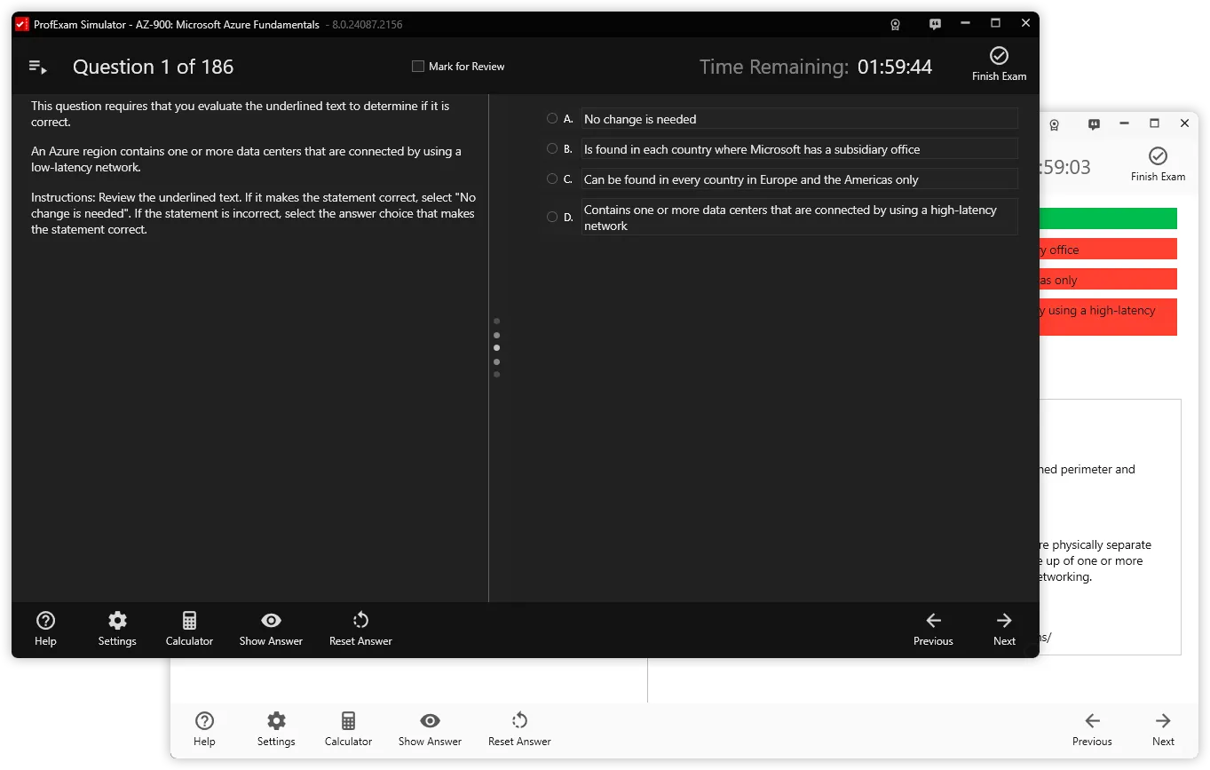Screen dimensions: 1210x770
Task: Click the 'Question 1 of 186' heading
Action: point(153,67)
